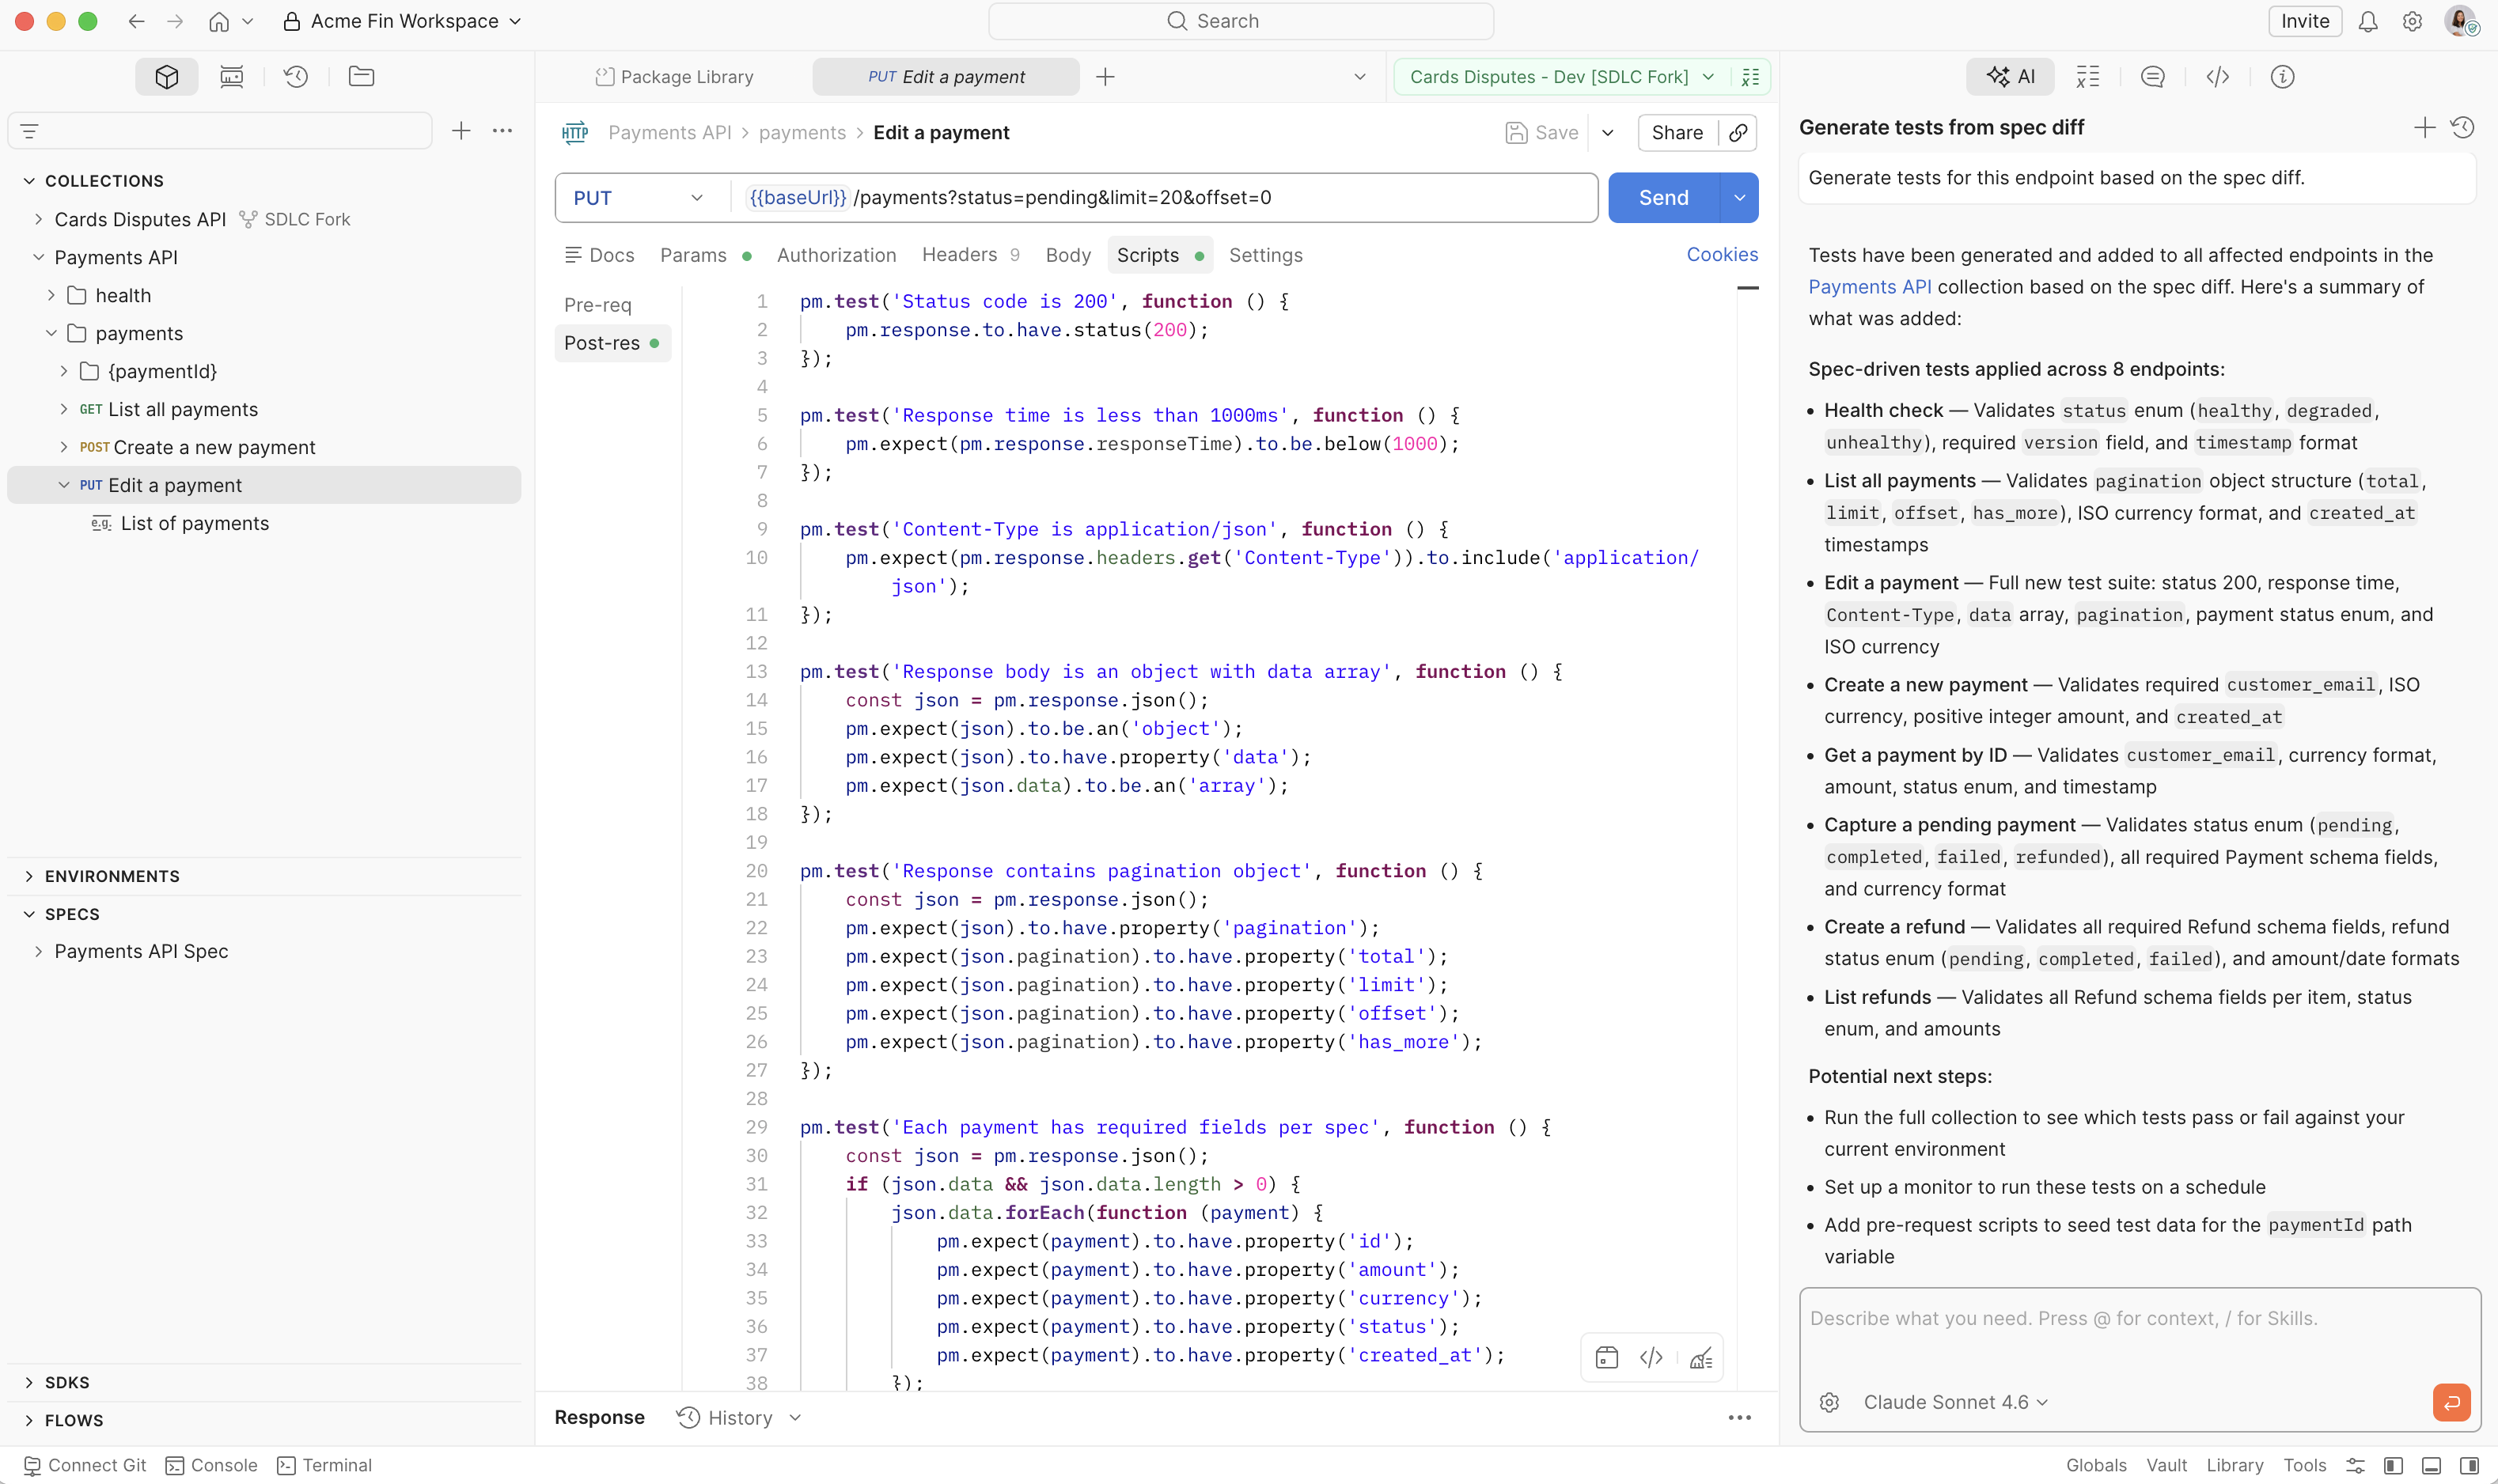Open AI settings gear beside model selector

[x=1829, y=1402]
